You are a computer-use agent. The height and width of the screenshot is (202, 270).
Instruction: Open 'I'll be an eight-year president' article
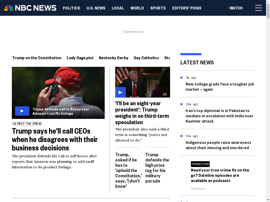142,113
